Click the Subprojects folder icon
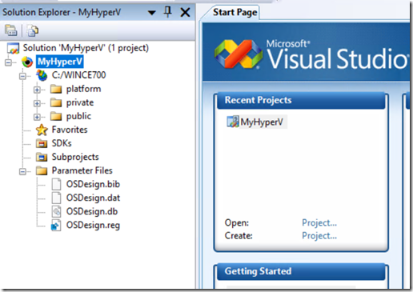This screenshot has width=413, height=292. [42, 157]
